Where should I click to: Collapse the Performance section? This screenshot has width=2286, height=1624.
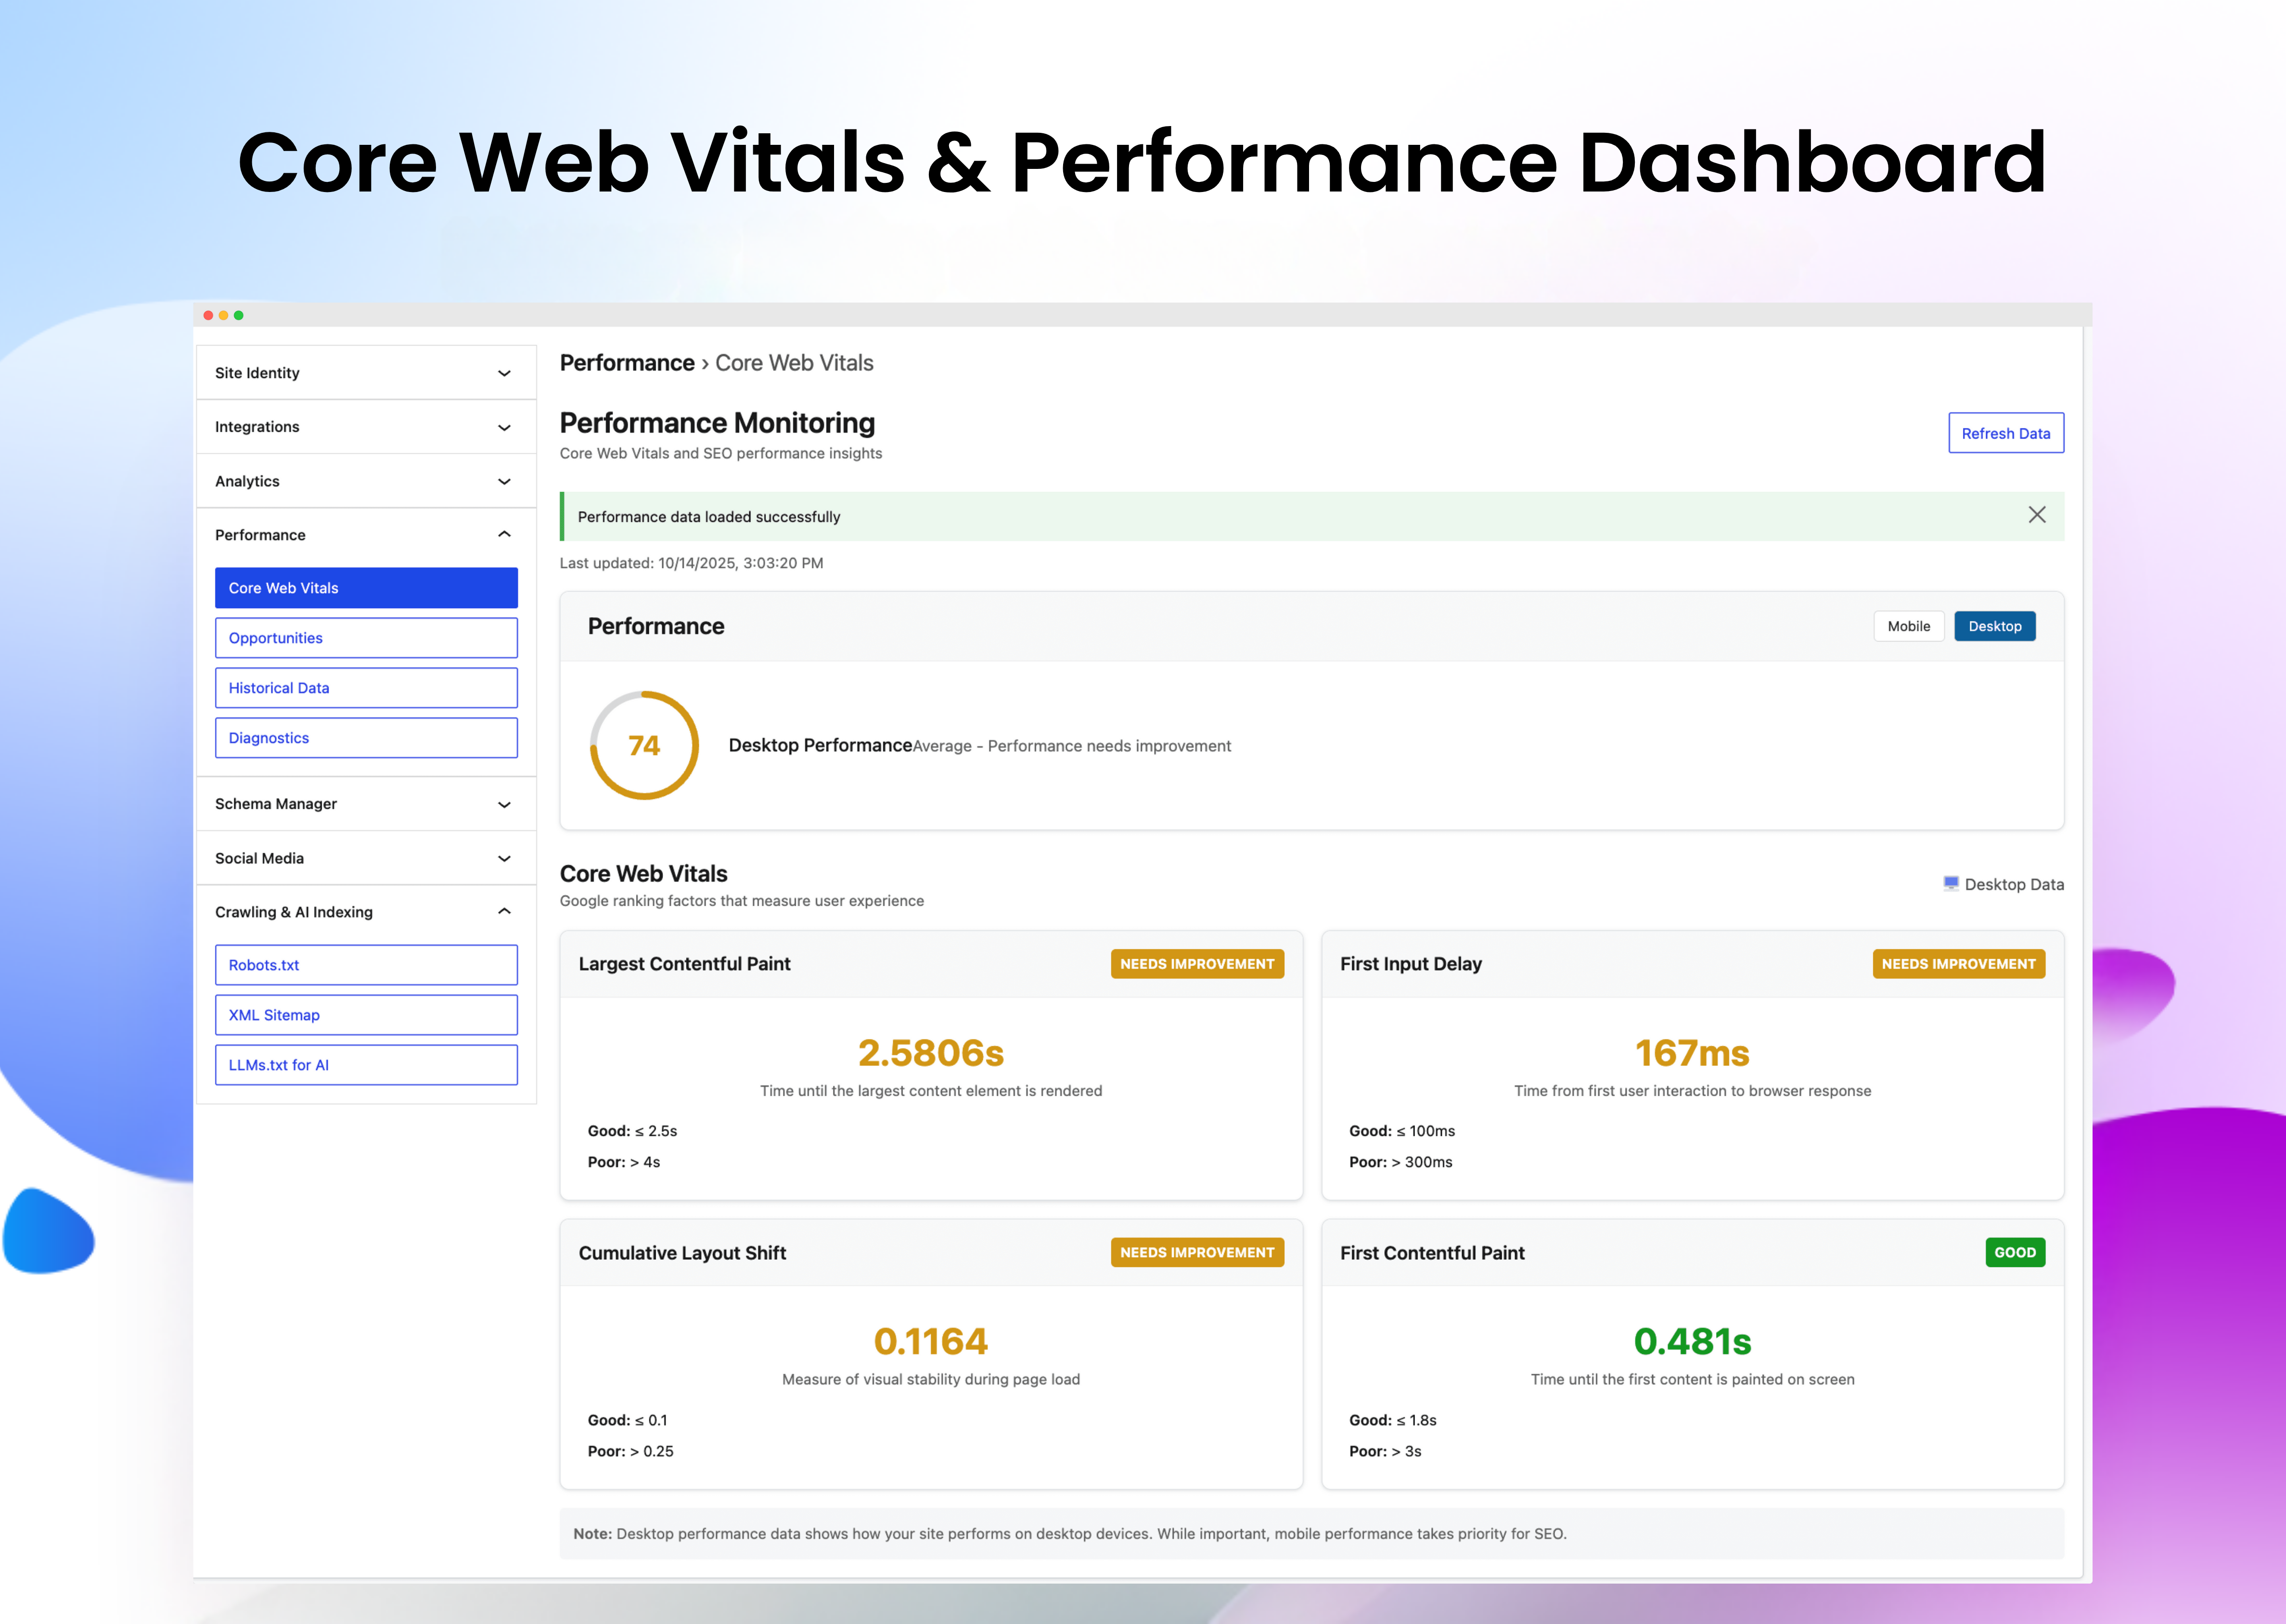pos(365,534)
